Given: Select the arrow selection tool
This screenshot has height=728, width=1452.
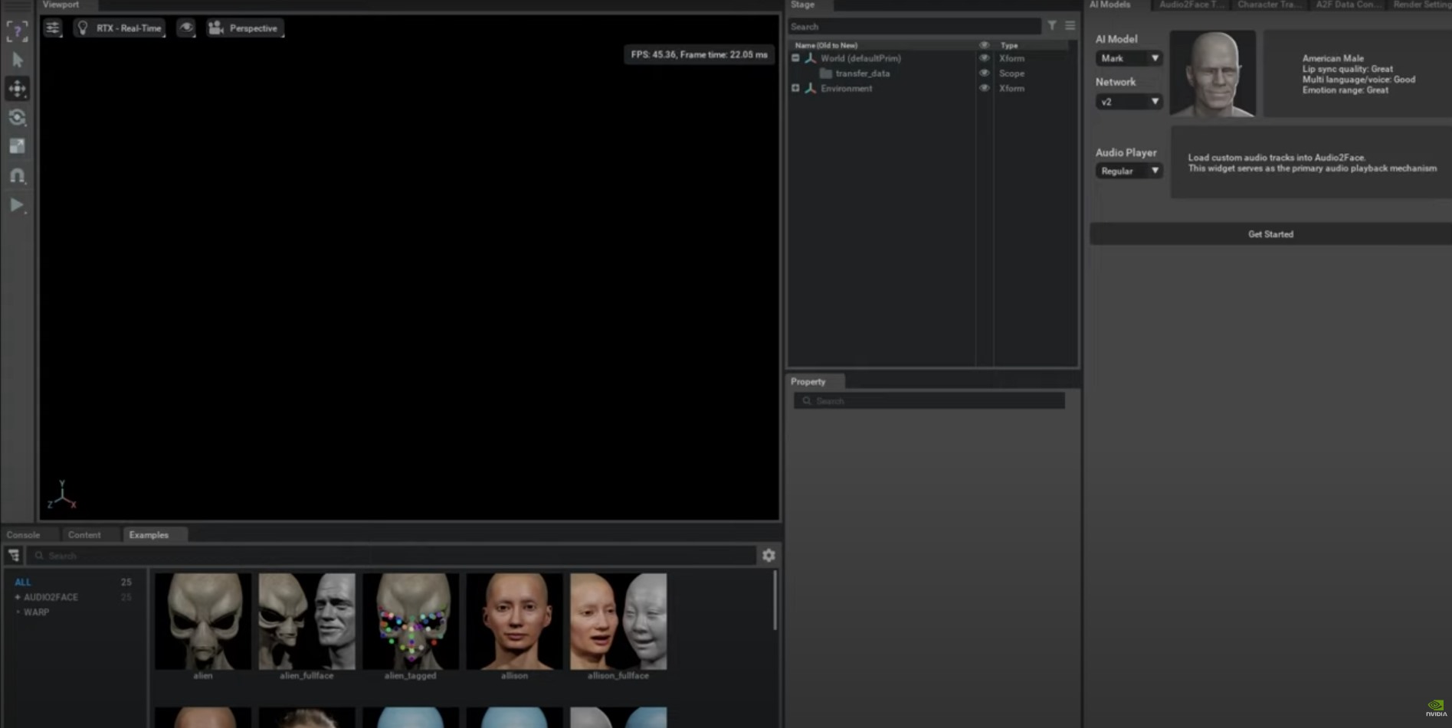Looking at the screenshot, I should point(17,60).
